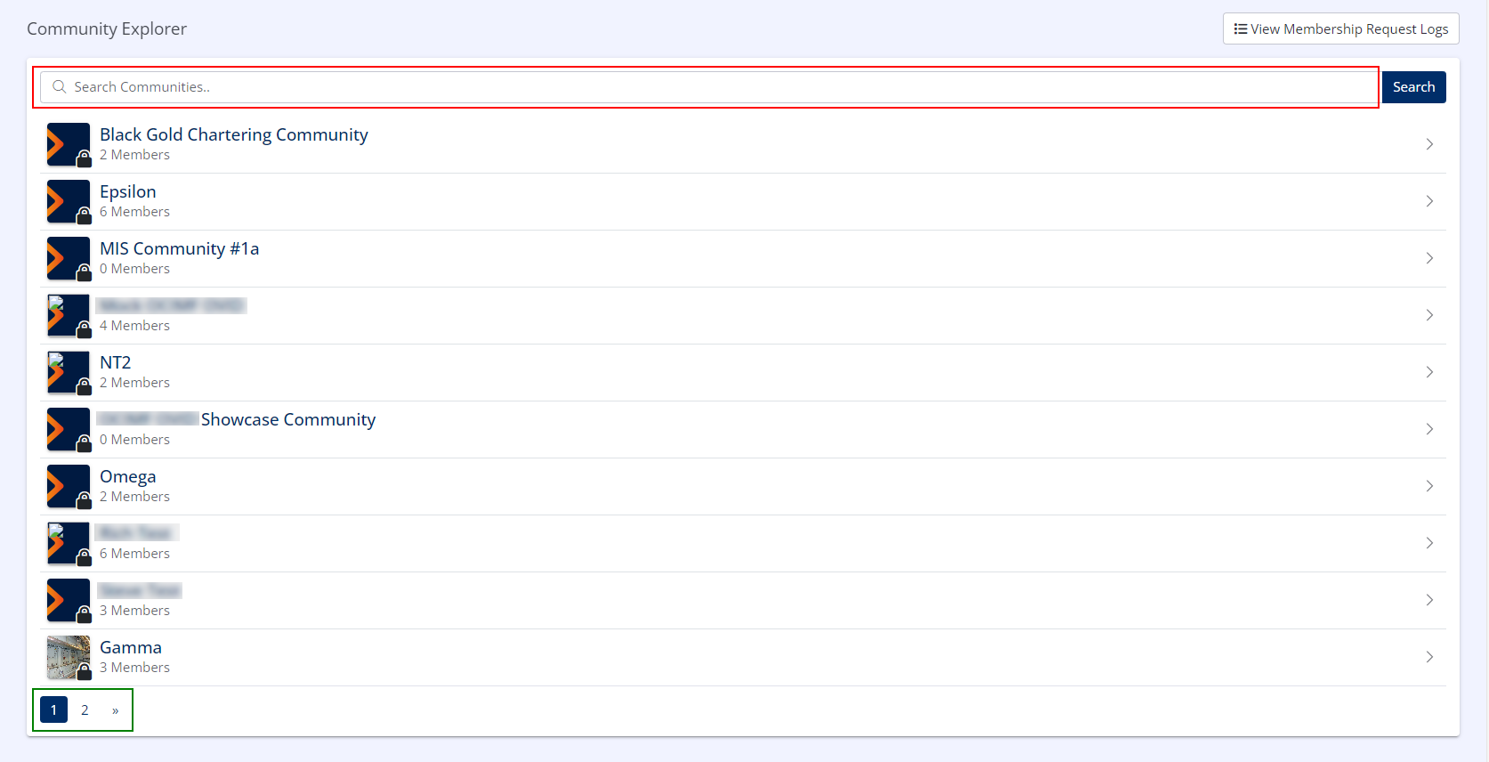
Task: Click the Black Gold Chartering Community logo icon
Action: coord(68,144)
